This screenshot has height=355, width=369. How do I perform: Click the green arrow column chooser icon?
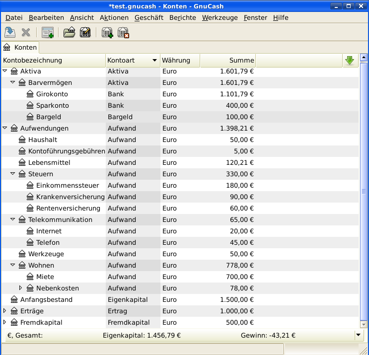click(350, 61)
